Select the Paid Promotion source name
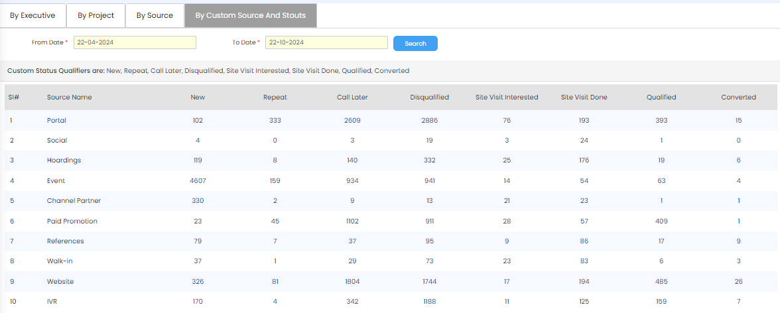Viewport: 780px width, 313px height. point(72,221)
